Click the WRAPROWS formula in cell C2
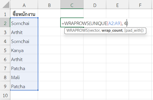 click(95, 23)
